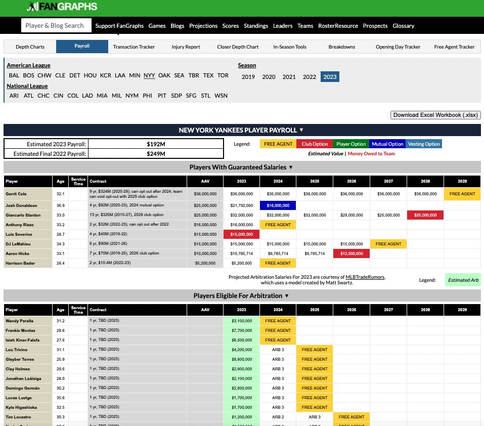This screenshot has height=426, width=484.
Task: Open the MLBTradeRumors link
Action: point(365,277)
